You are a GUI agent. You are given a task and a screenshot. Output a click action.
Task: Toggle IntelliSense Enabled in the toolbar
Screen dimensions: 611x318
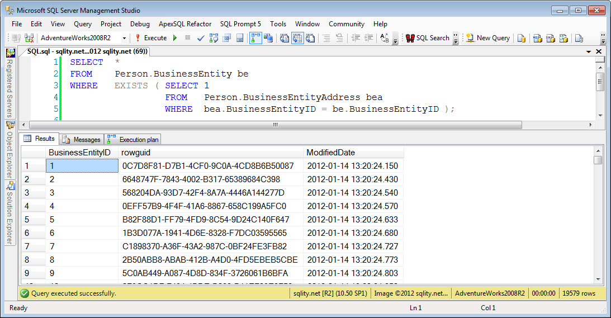[x=240, y=38]
